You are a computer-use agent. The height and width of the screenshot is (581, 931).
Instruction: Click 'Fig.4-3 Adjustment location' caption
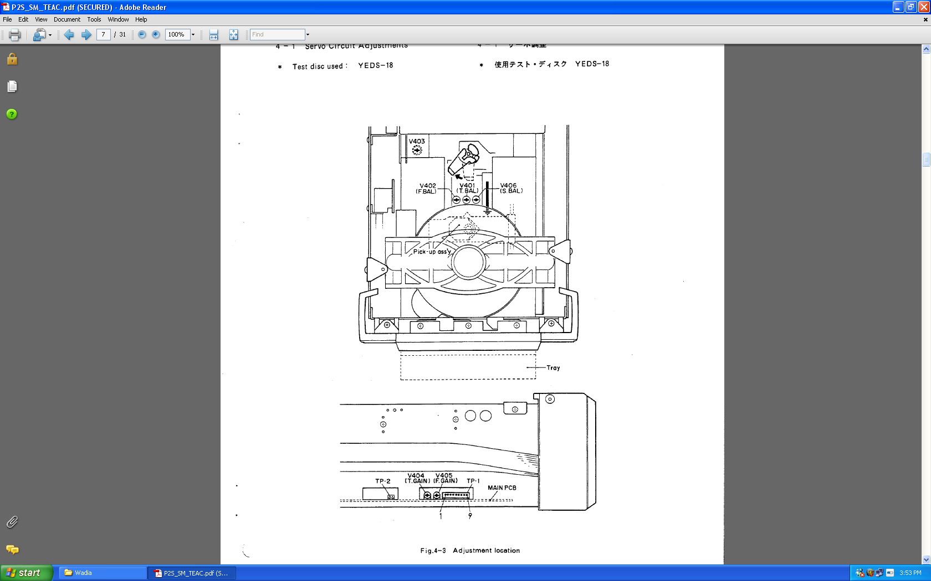coord(470,551)
